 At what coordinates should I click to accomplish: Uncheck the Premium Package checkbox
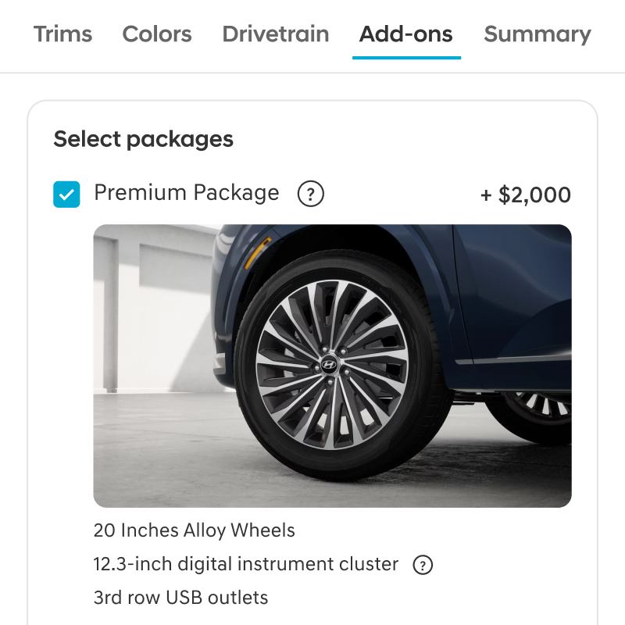pos(66,195)
